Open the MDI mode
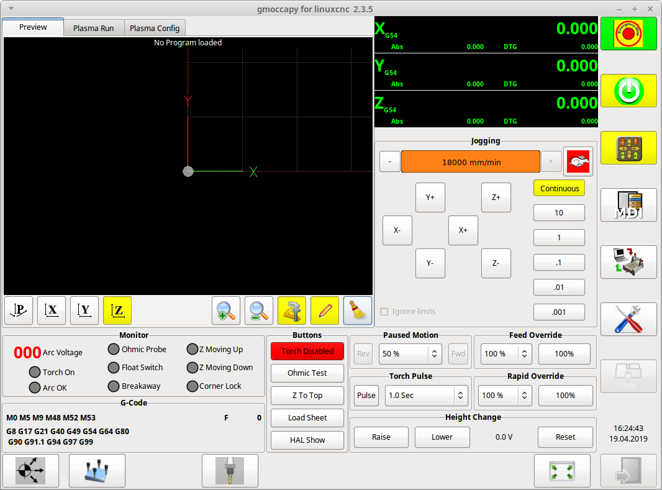 [x=628, y=205]
